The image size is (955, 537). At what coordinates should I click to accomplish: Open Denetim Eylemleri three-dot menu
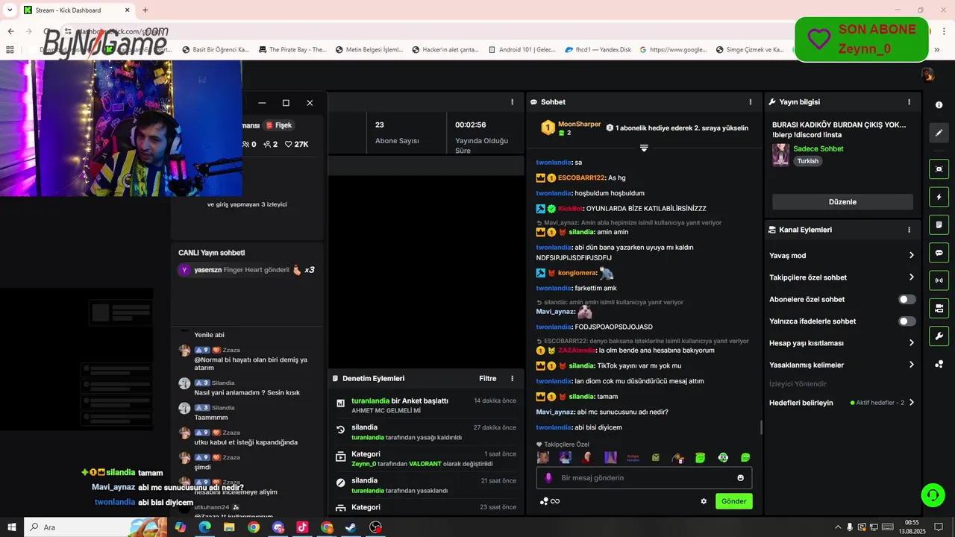(x=512, y=379)
